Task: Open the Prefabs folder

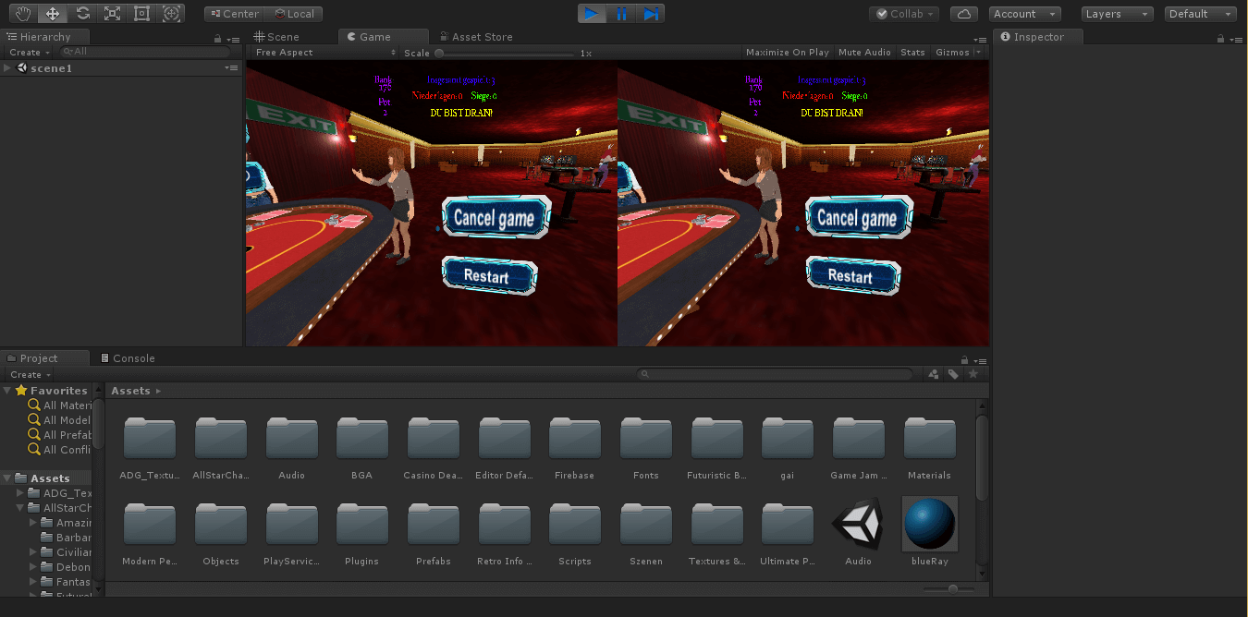Action: point(433,533)
